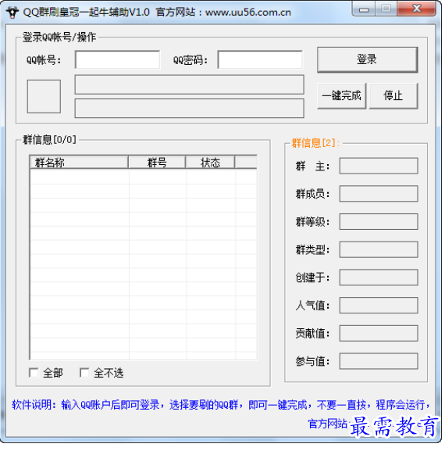
Task: Click the 参与值 value field
Action: (x=379, y=361)
